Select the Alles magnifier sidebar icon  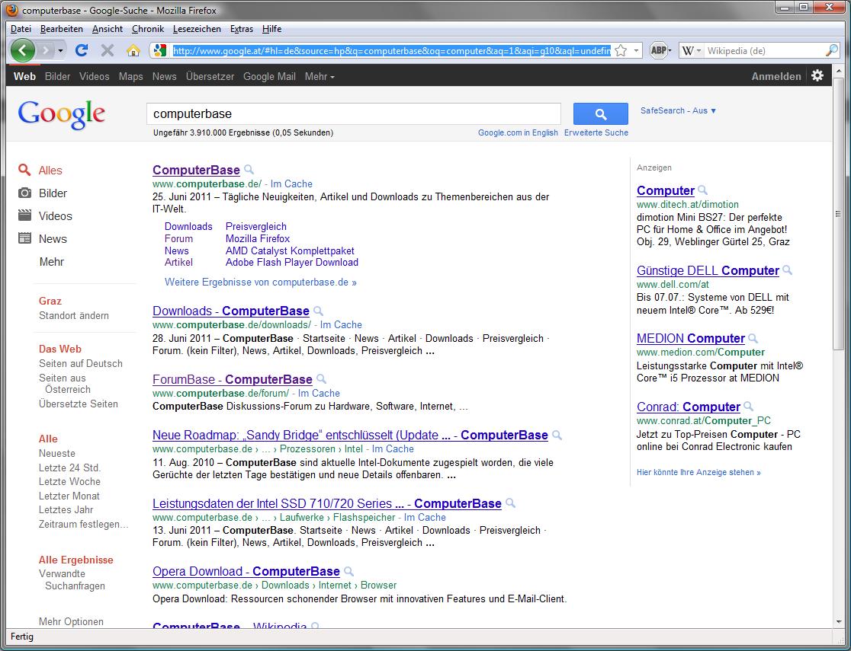(x=24, y=171)
